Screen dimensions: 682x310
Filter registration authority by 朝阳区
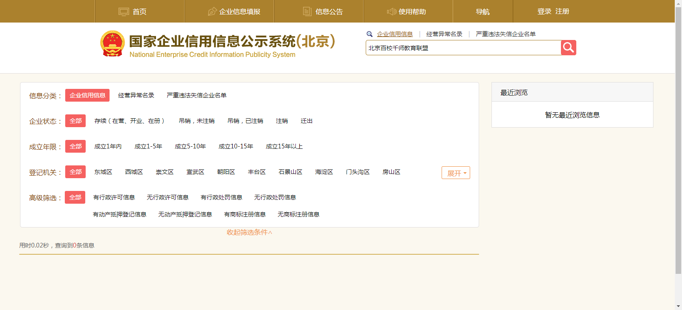click(x=226, y=172)
